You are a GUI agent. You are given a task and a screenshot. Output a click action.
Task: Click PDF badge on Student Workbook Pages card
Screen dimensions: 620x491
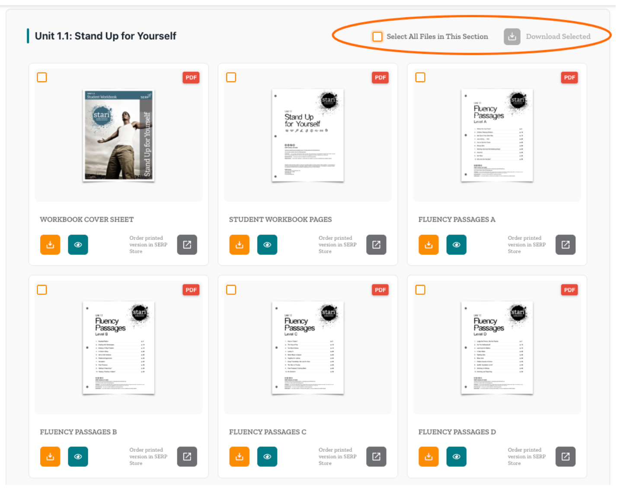tap(380, 77)
